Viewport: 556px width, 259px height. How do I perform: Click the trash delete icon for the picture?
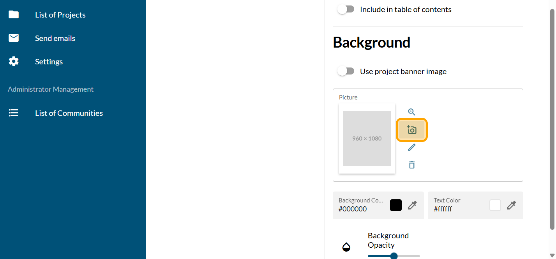412,165
